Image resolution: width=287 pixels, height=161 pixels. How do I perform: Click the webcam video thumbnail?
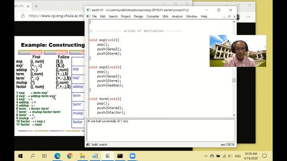pos(238,51)
